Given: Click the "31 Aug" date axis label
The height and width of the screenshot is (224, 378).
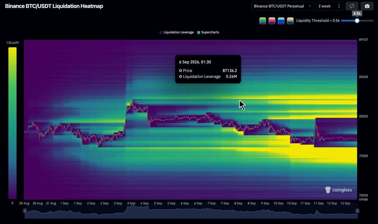Looking at the screenshot, I should (x=51, y=203).
